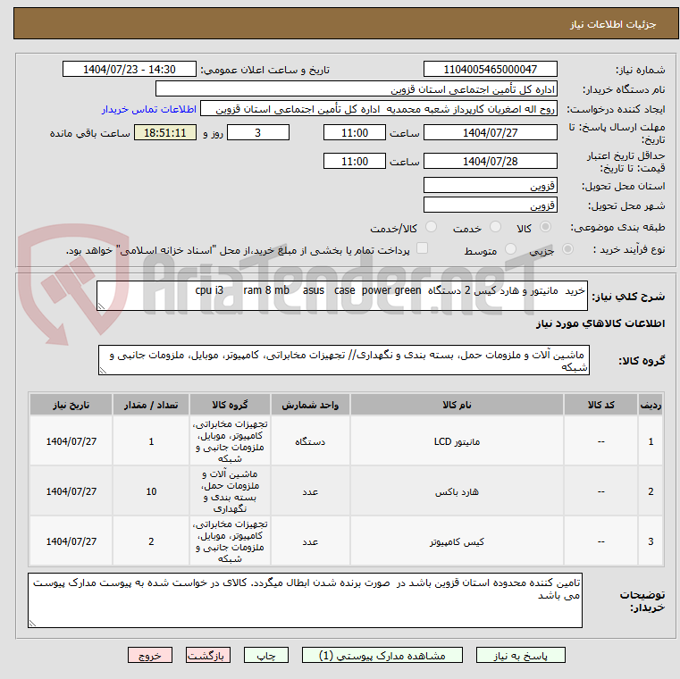Image resolution: width=680 pixels, height=679 pixels.
Task: Click the بازگشت back button
Action: (x=207, y=655)
